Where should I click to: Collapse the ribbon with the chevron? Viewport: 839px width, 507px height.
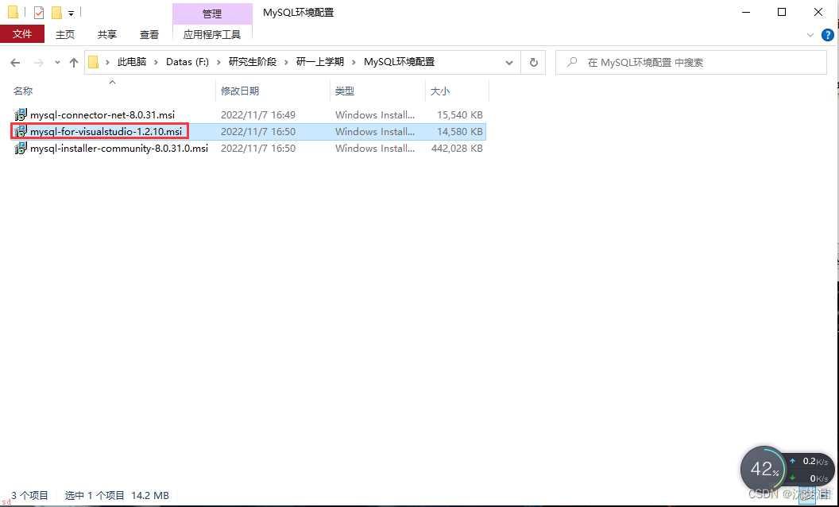click(x=810, y=35)
